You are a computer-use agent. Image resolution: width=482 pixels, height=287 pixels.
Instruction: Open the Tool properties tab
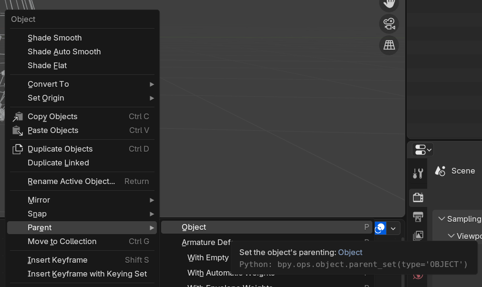click(418, 174)
